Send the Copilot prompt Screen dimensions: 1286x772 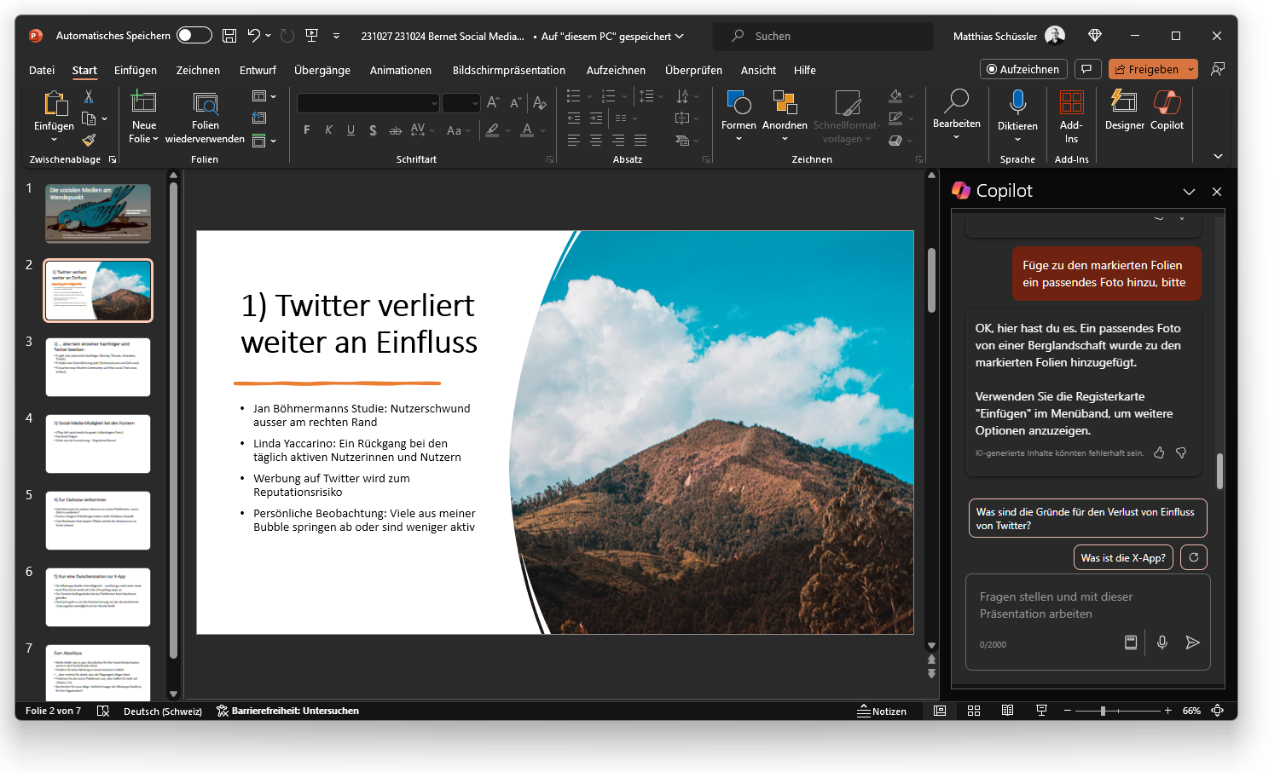(1192, 642)
